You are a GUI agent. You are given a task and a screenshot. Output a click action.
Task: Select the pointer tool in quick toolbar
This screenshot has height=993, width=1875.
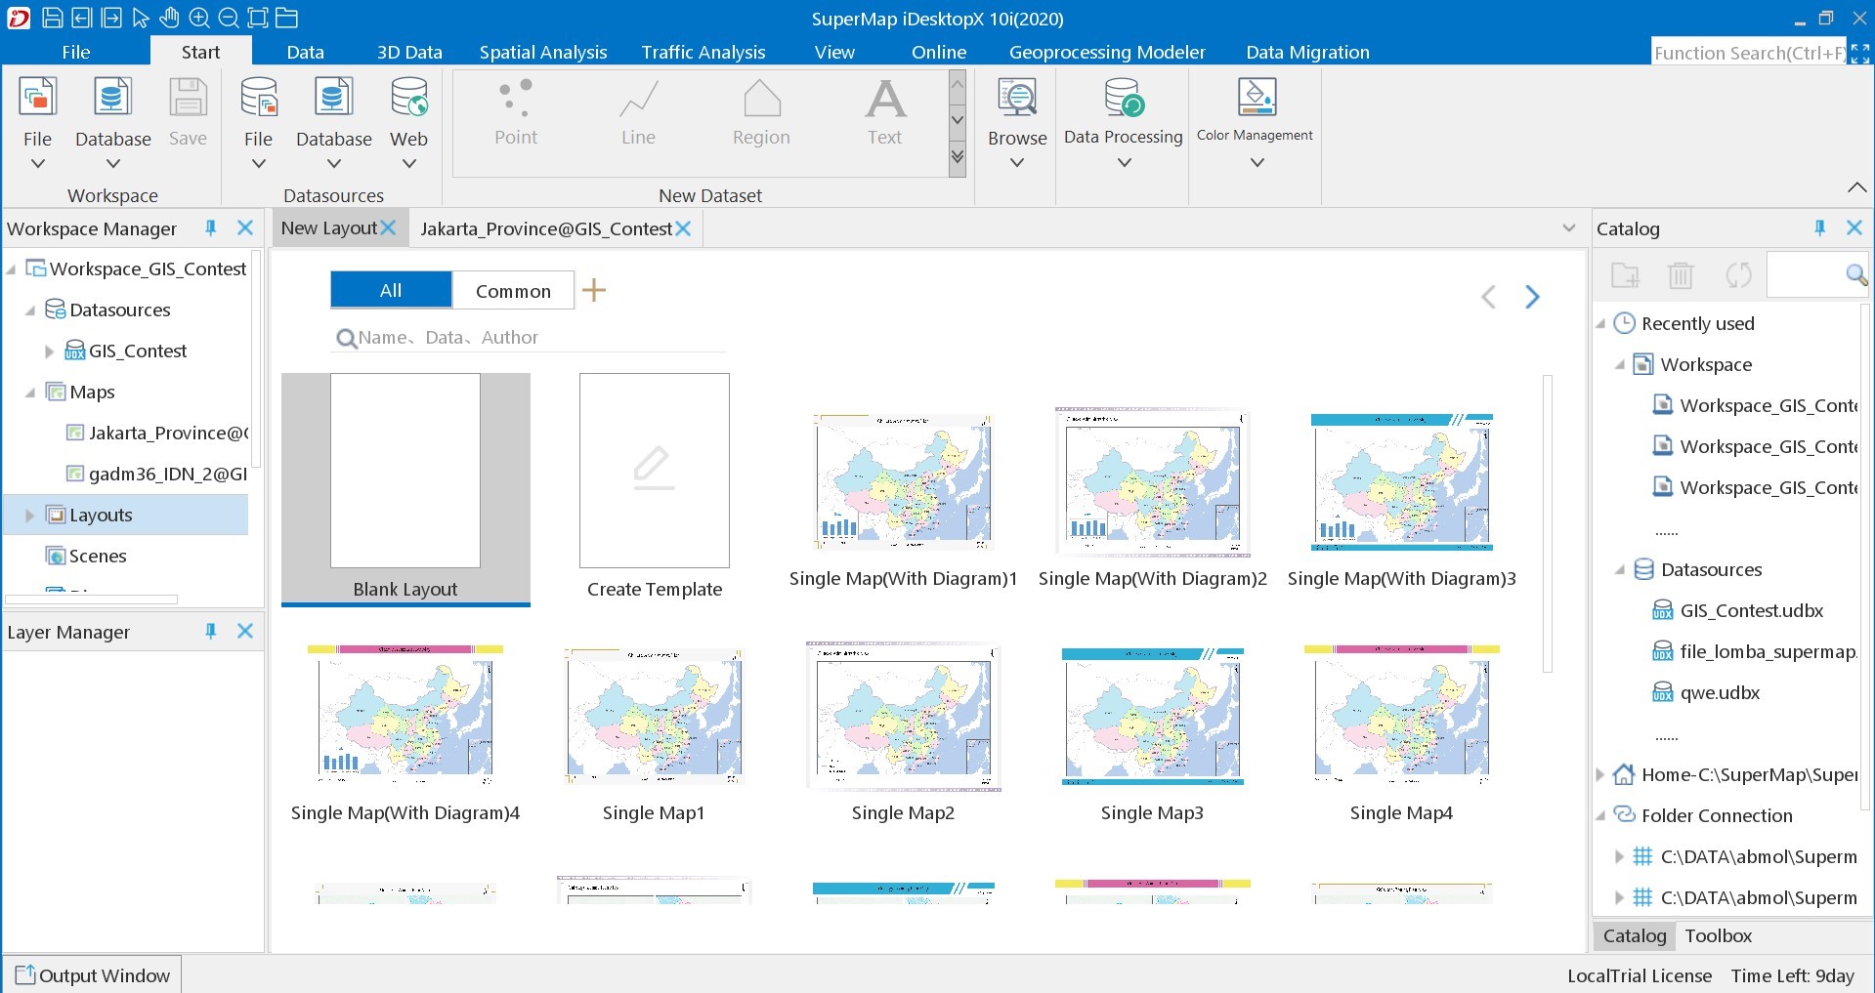141,18
